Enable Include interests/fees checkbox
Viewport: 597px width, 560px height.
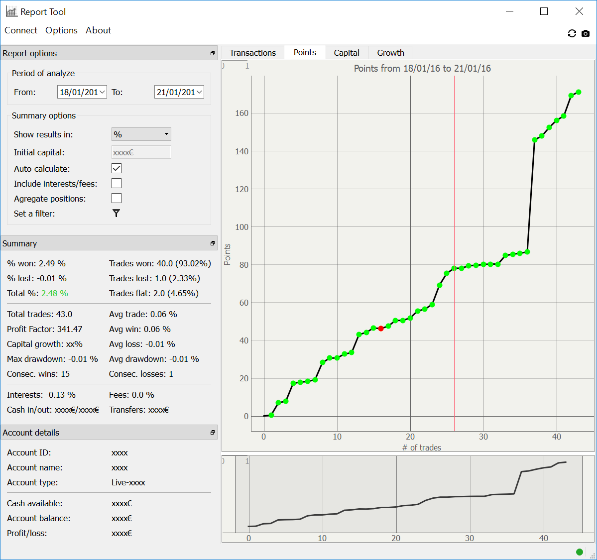point(117,183)
